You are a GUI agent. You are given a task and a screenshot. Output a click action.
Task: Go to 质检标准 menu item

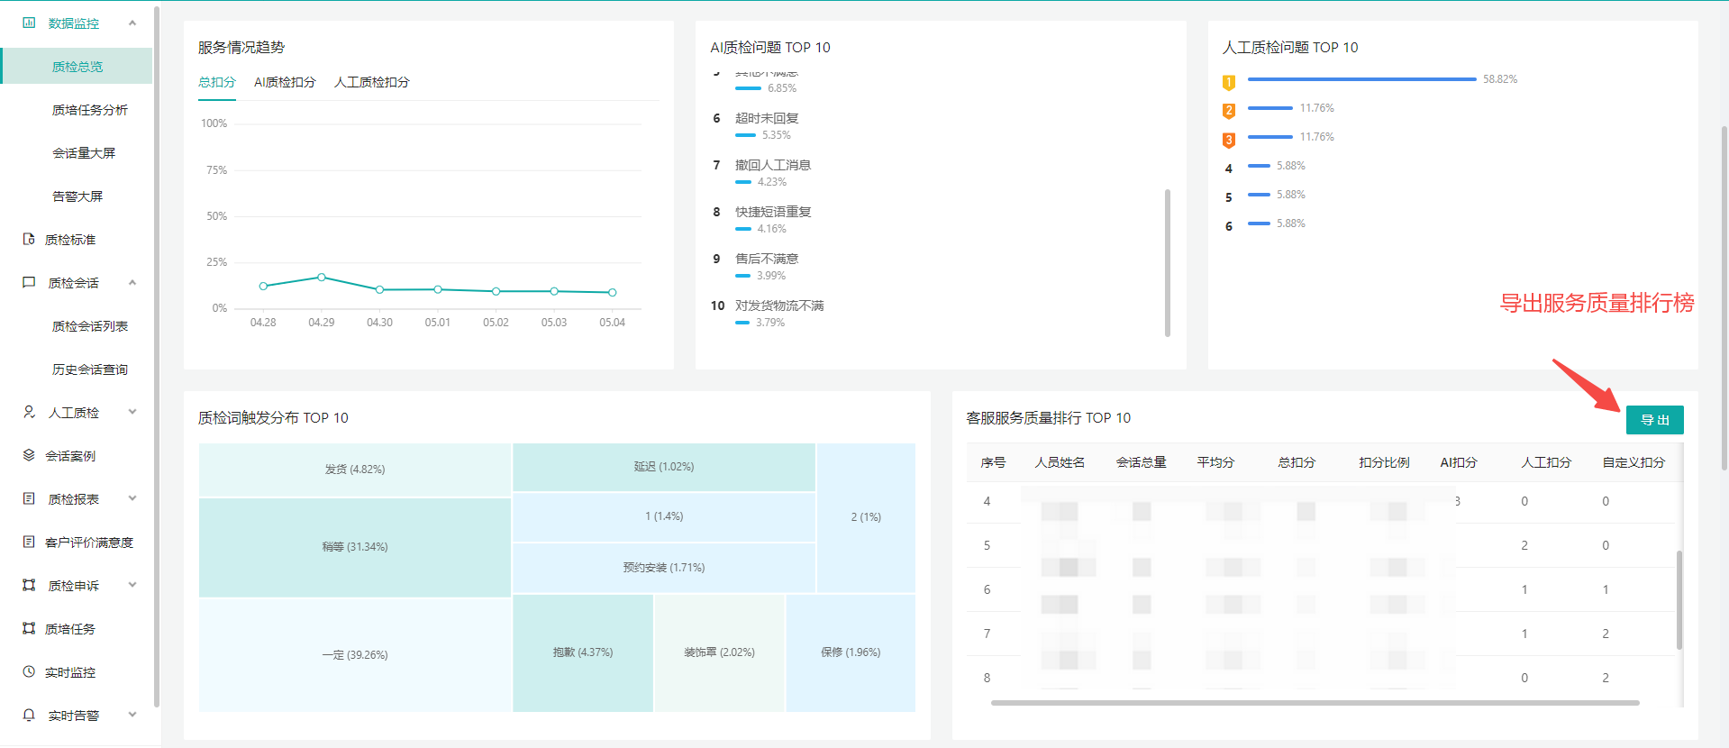pos(70,240)
